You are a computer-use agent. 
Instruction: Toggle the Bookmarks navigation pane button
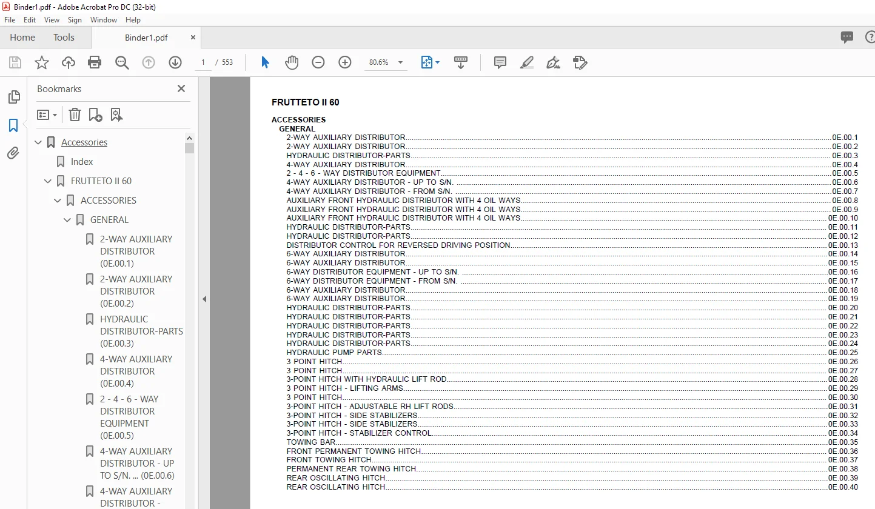[13, 125]
